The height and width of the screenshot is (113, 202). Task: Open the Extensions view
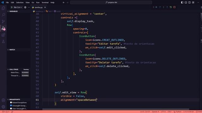3,35
